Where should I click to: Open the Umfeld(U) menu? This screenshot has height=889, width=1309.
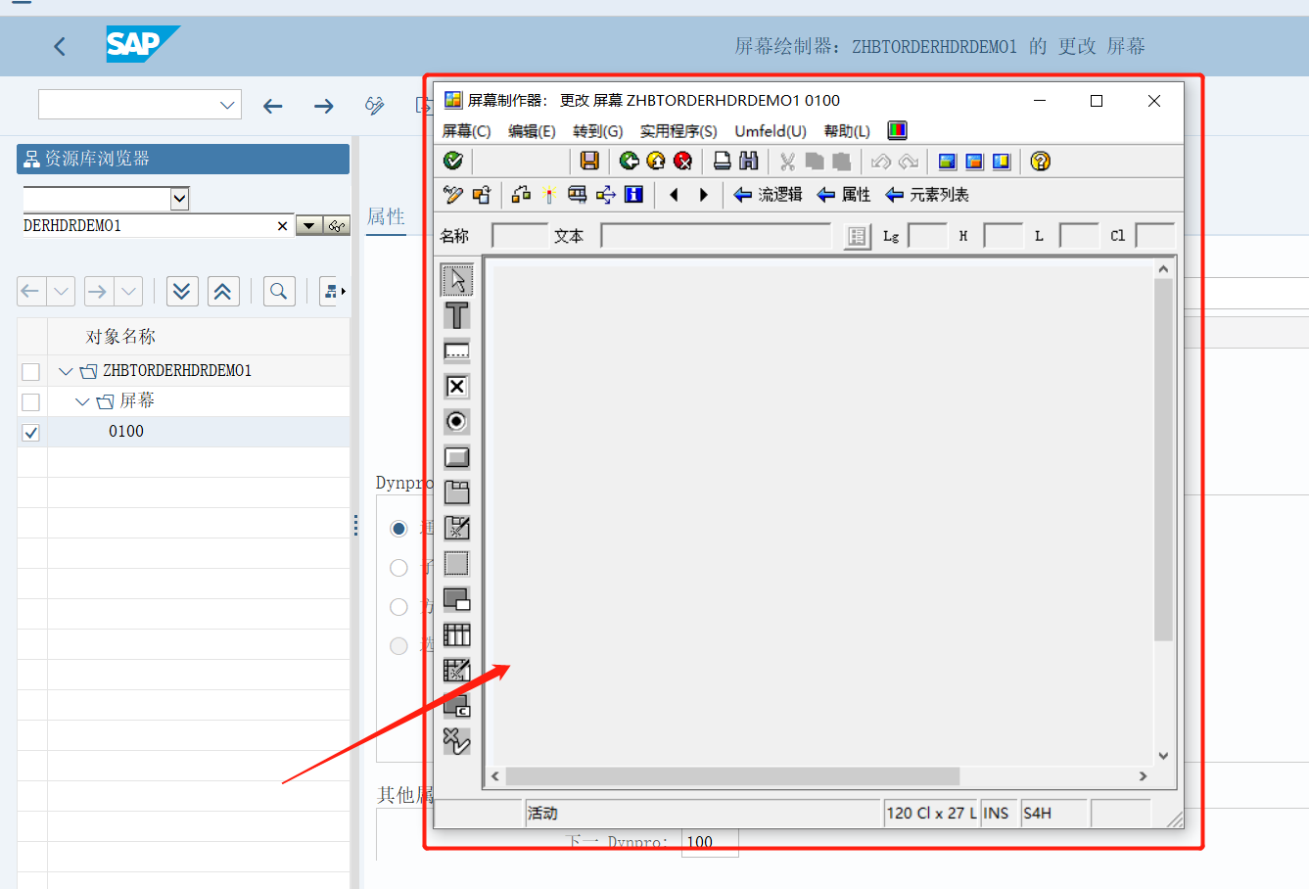pyautogui.click(x=771, y=130)
